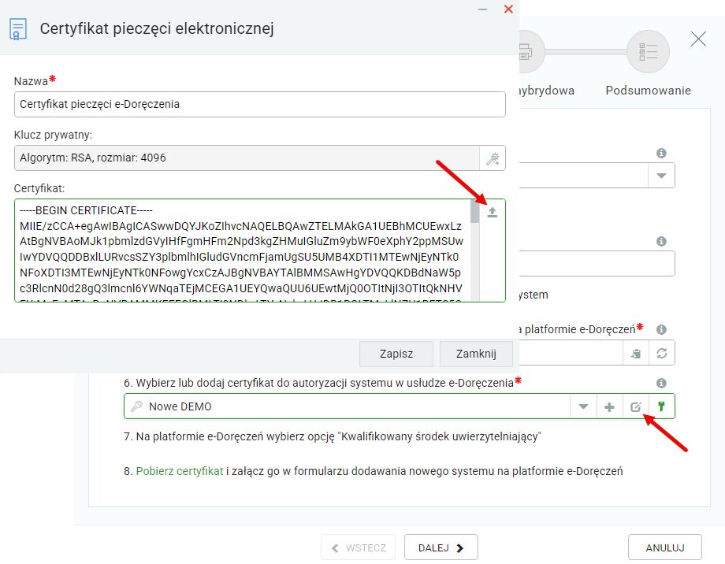
Task: Click refresh icon in platform address field
Action: coord(662,353)
